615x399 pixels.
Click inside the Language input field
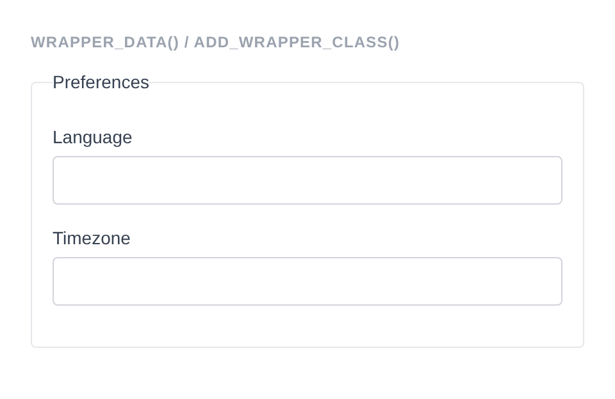click(307, 180)
